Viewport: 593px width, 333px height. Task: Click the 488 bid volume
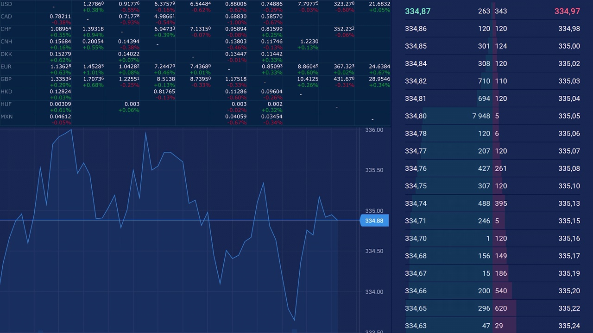click(484, 203)
